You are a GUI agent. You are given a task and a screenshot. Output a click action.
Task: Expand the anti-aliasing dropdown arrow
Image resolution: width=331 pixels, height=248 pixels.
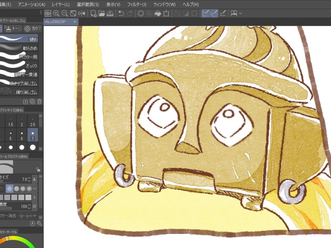tap(35, 188)
